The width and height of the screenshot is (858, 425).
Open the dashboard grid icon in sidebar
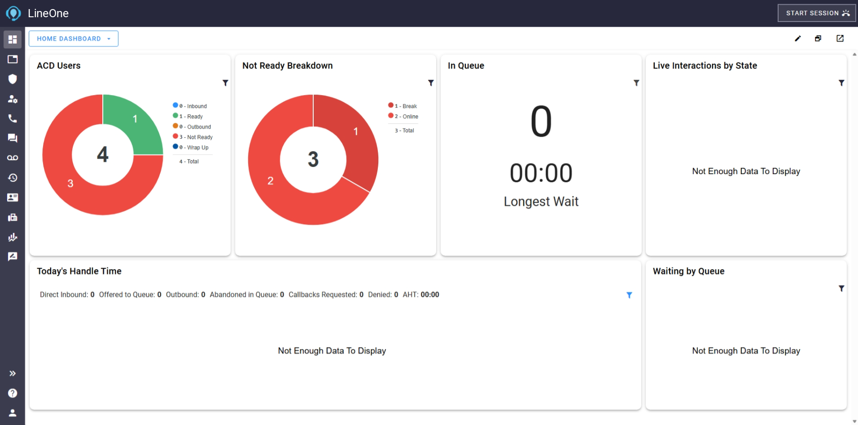pos(12,39)
